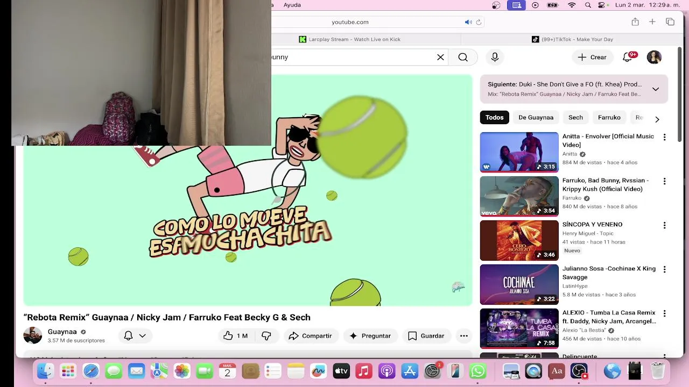Viewport: 689px width, 387px height.
Task: Open the Cochinae video thumbnail
Action: (519, 284)
